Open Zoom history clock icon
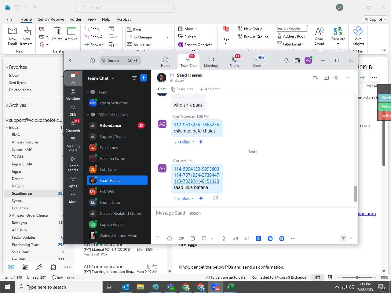Screen dimensions: 391x293 click(x=92, y=60)
